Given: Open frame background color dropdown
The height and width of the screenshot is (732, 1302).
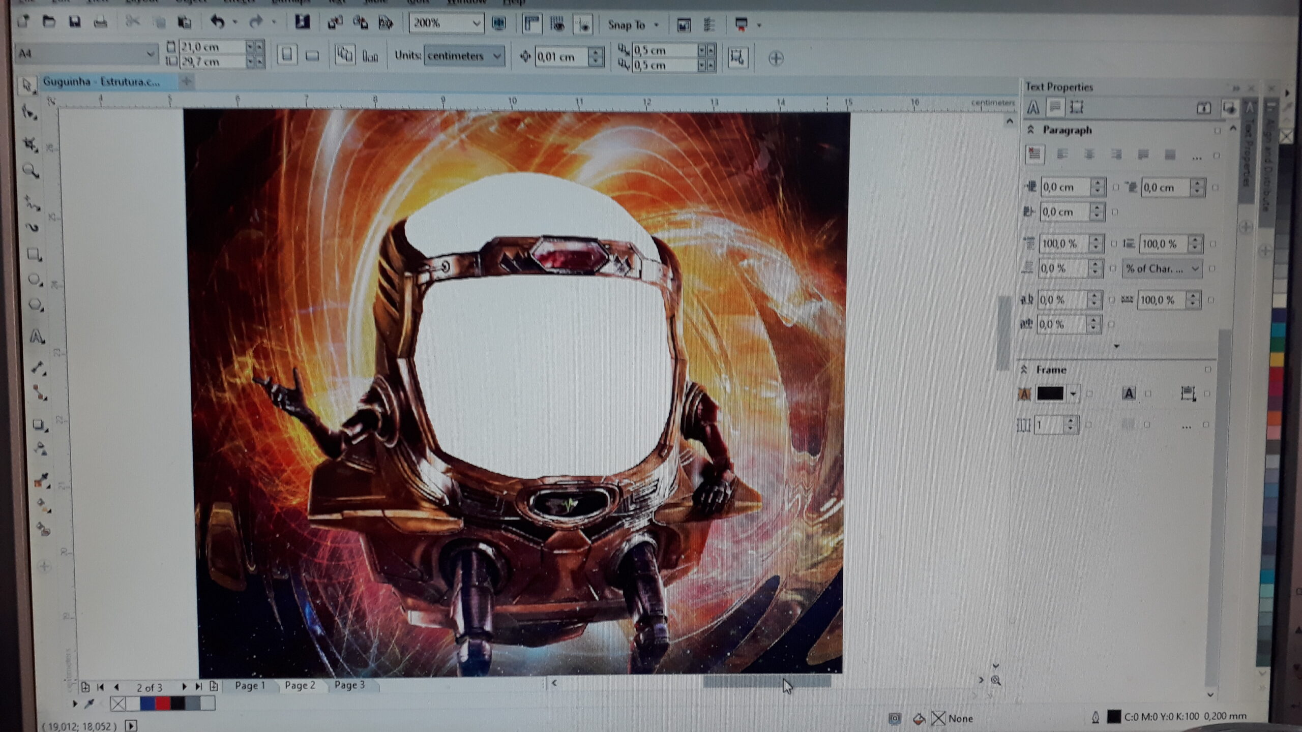Looking at the screenshot, I should coord(1073,393).
